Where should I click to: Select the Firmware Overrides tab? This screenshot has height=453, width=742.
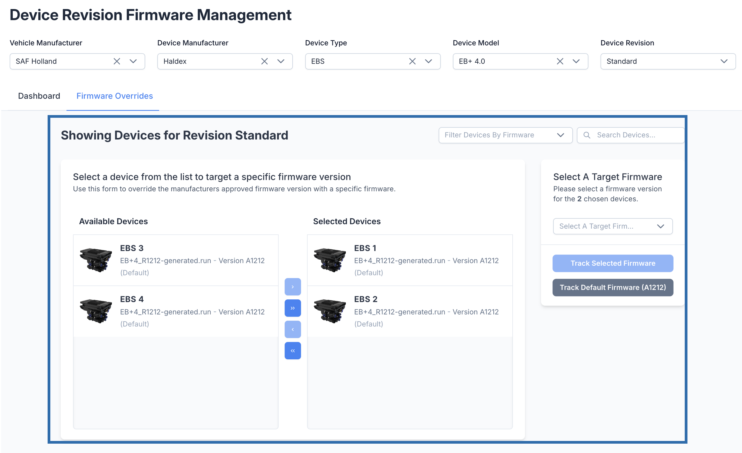pos(115,96)
